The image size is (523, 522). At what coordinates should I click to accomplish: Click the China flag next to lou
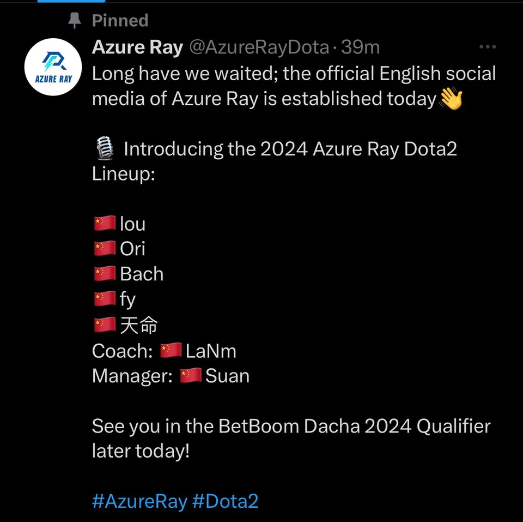pos(104,223)
